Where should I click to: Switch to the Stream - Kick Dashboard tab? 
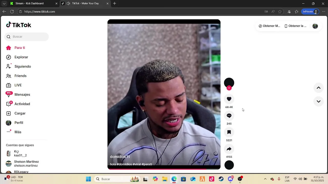[29, 3]
